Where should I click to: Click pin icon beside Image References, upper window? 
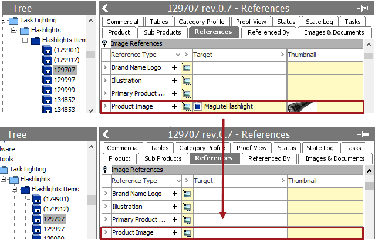tap(104, 43)
